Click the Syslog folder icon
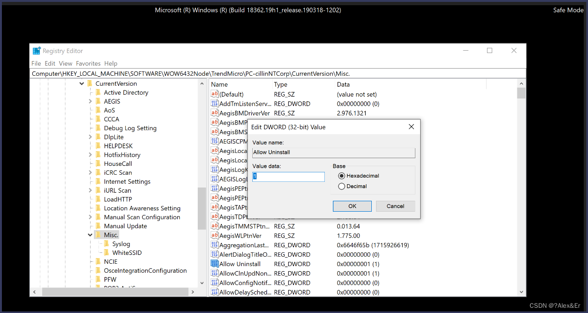 pos(107,244)
